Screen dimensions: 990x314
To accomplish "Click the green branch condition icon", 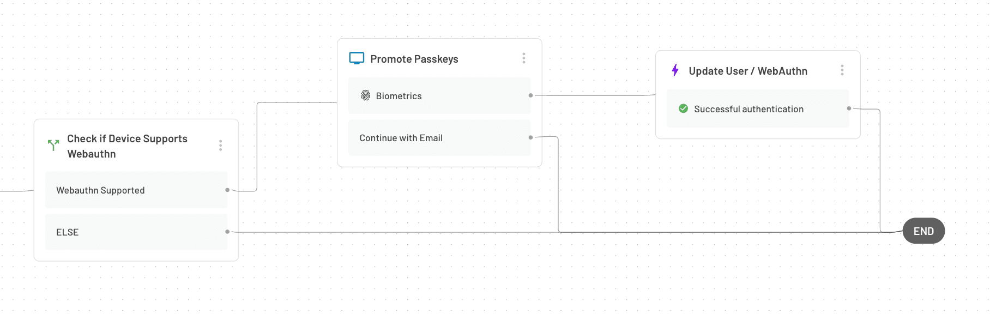I will click(x=53, y=145).
